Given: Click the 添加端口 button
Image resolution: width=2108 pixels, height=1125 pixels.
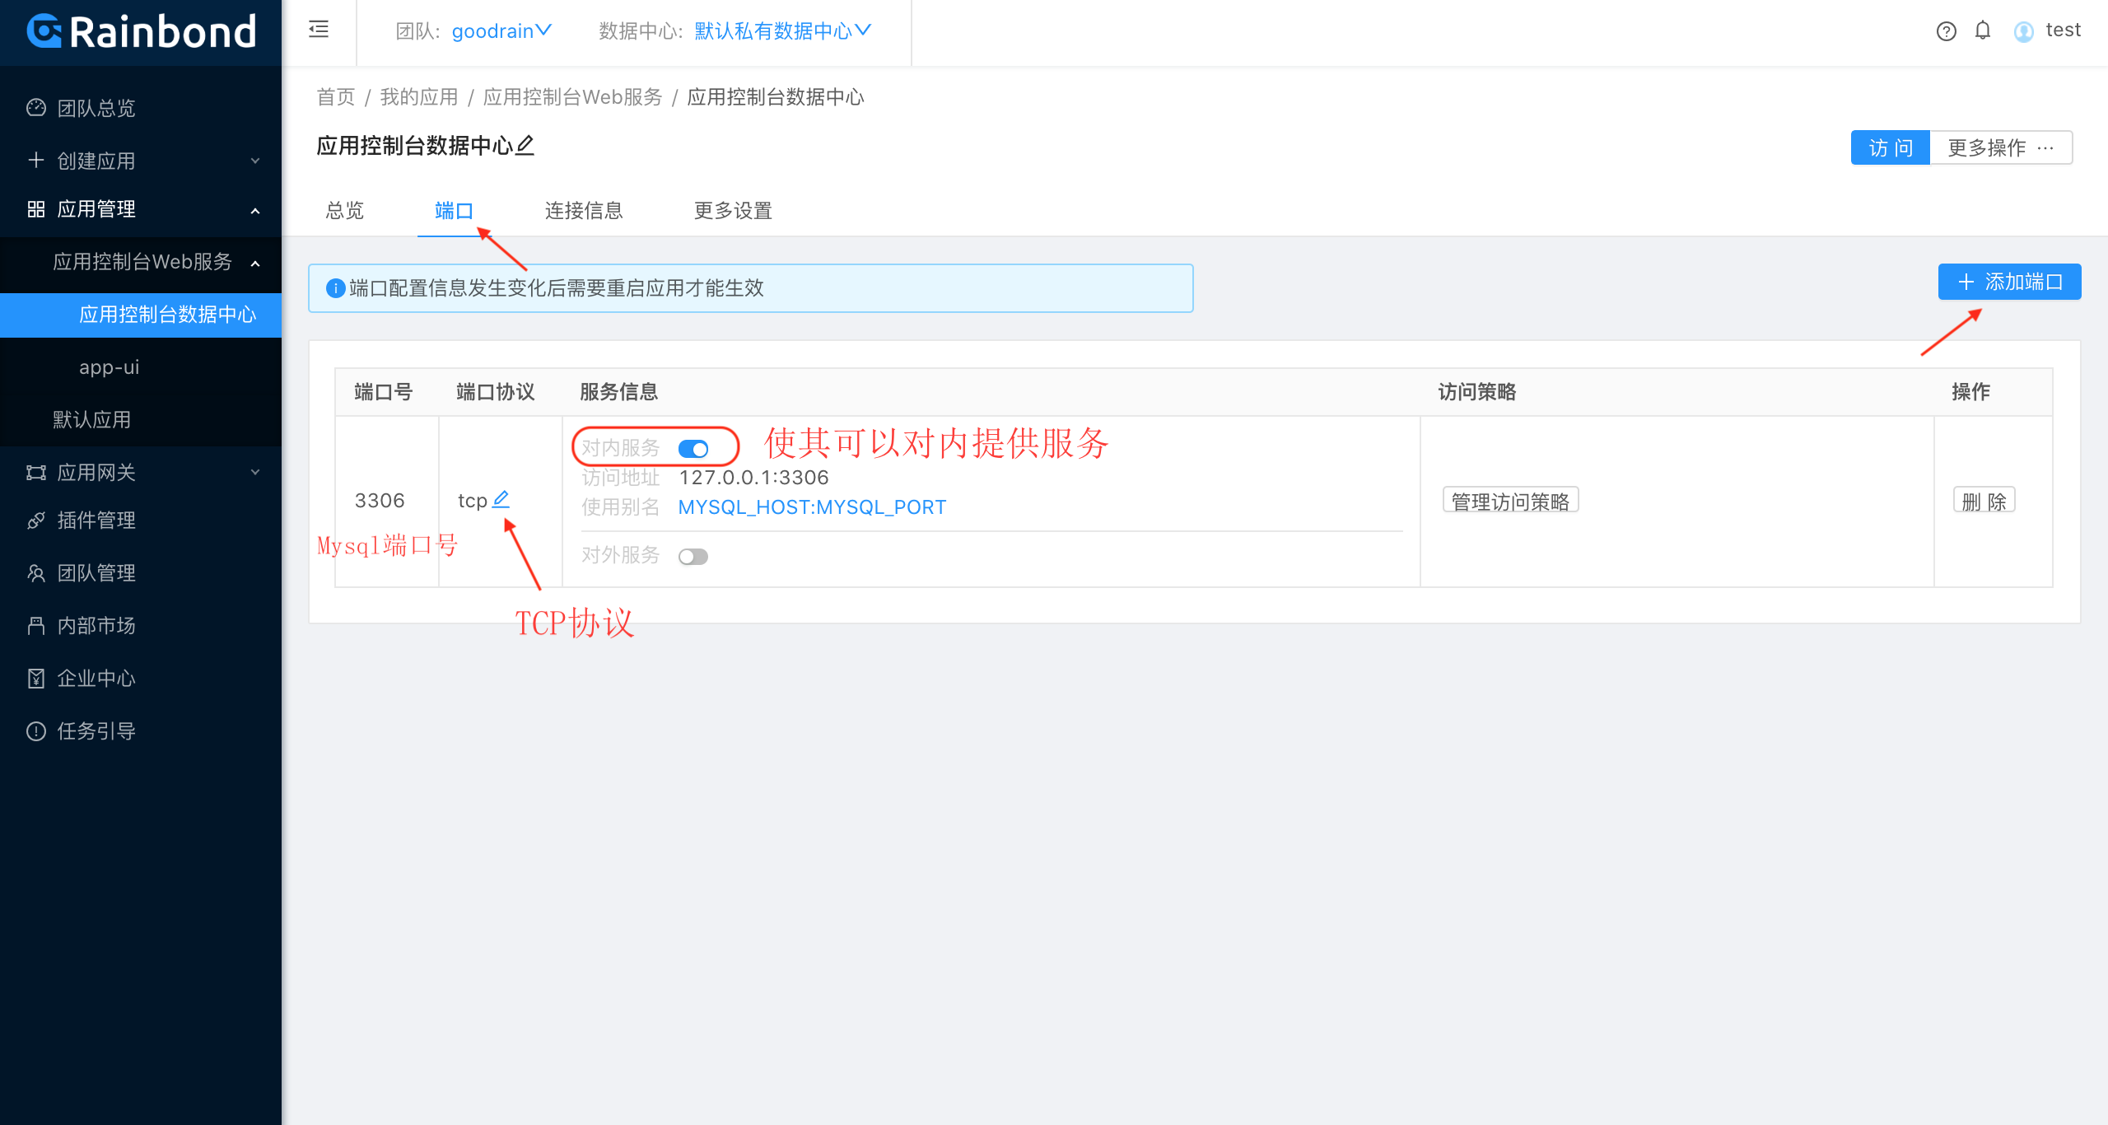Looking at the screenshot, I should pyautogui.click(x=2009, y=282).
